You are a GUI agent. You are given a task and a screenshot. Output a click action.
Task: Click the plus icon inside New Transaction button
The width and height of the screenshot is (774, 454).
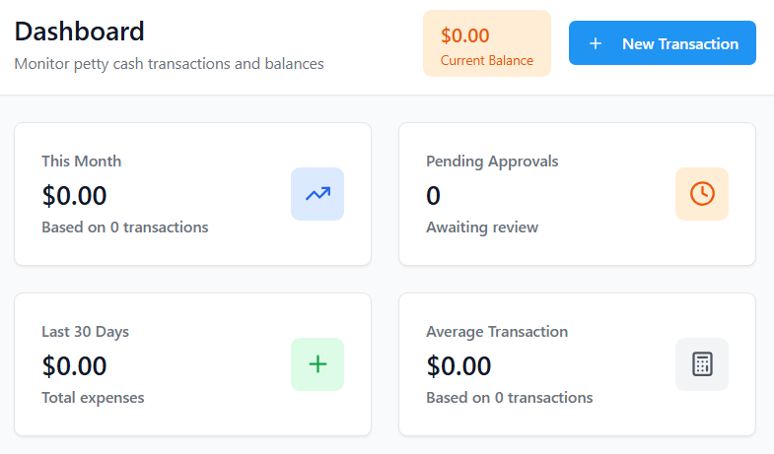pyautogui.click(x=596, y=43)
